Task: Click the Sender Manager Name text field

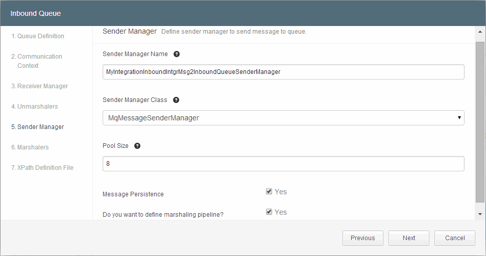Action: click(x=283, y=72)
